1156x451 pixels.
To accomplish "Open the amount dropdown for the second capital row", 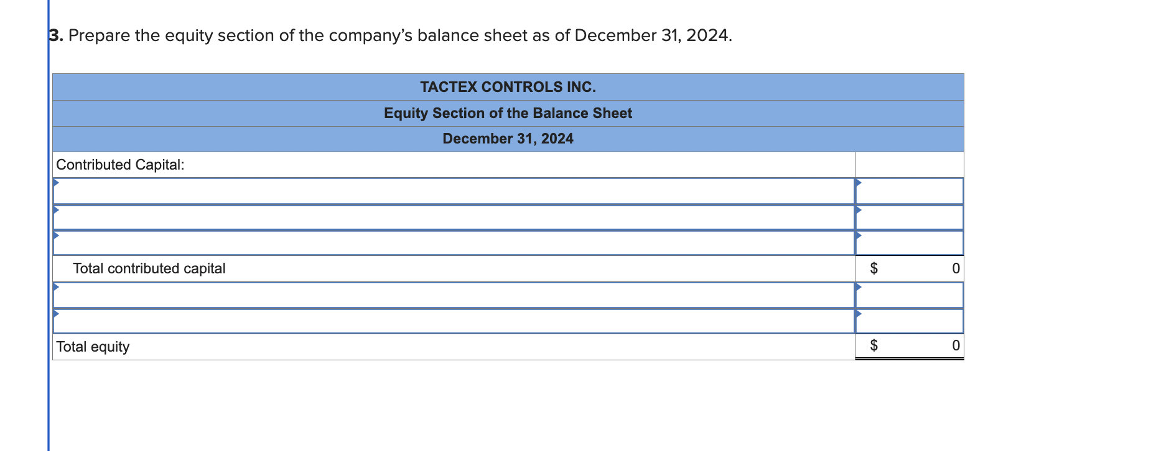I will [x=858, y=211].
